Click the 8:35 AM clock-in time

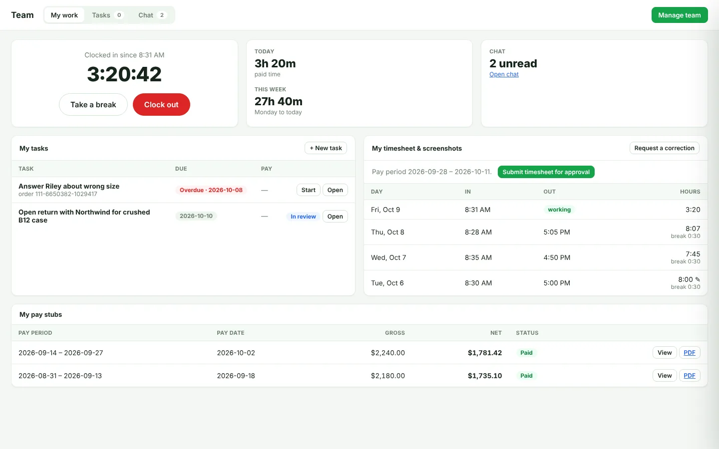[478, 257]
